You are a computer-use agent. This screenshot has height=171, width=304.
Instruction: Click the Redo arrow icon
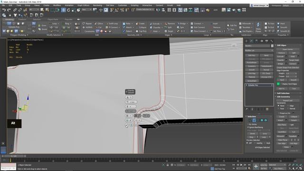pyautogui.click(x=9, y=10)
